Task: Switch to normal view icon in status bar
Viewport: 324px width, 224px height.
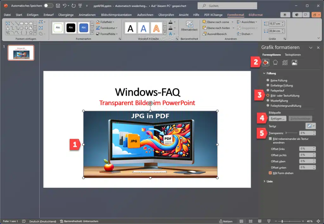Action: 241,221
